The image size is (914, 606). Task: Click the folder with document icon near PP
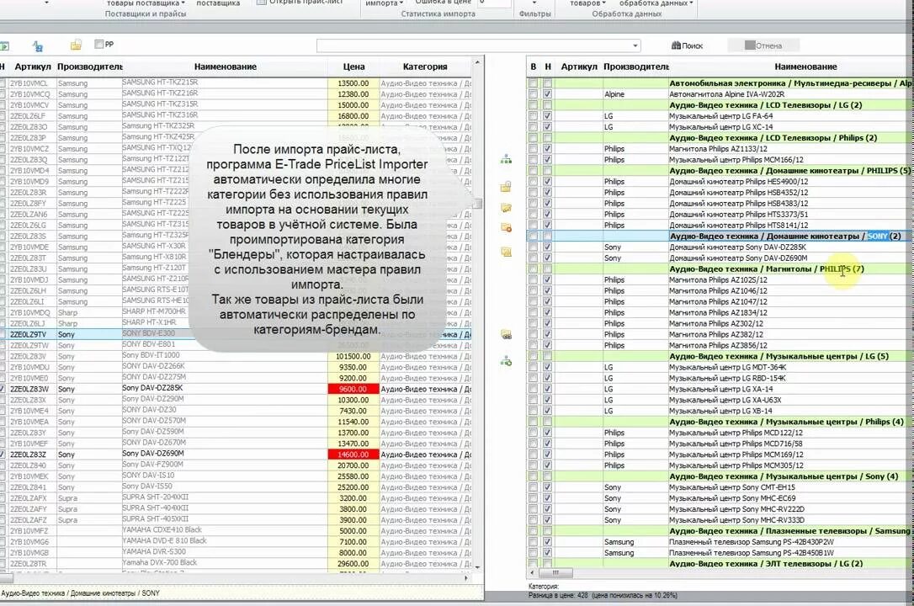(77, 45)
